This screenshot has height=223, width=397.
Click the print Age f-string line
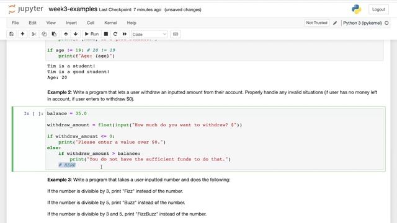(87, 56)
